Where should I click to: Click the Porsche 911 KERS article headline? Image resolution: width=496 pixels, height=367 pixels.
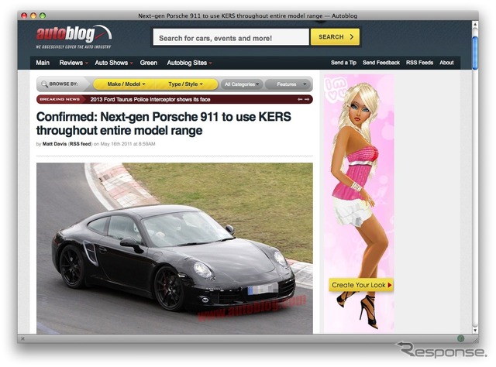coord(164,124)
